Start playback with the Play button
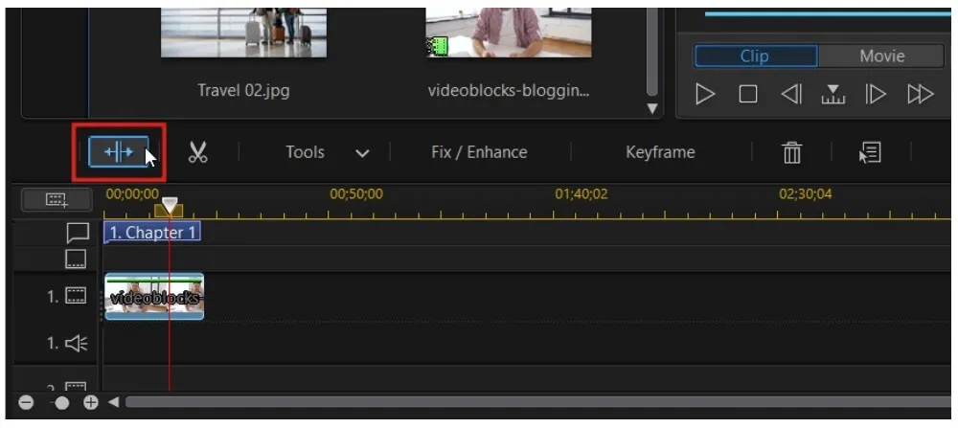Screen dimensions: 958x428 coord(705,94)
